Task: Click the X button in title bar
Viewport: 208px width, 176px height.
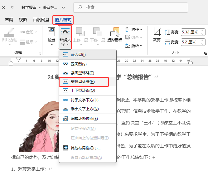Action: (x=3, y=7)
